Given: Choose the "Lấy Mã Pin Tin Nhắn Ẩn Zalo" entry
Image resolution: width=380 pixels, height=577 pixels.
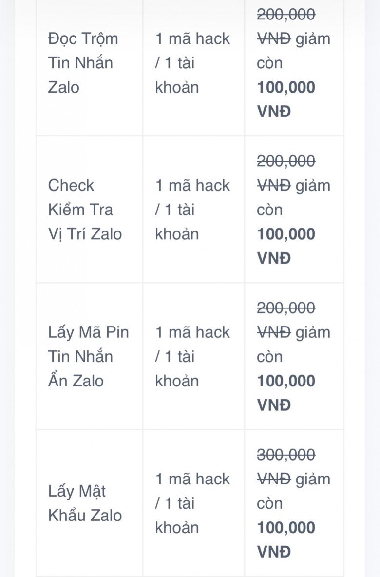Looking at the screenshot, I should [89, 357].
